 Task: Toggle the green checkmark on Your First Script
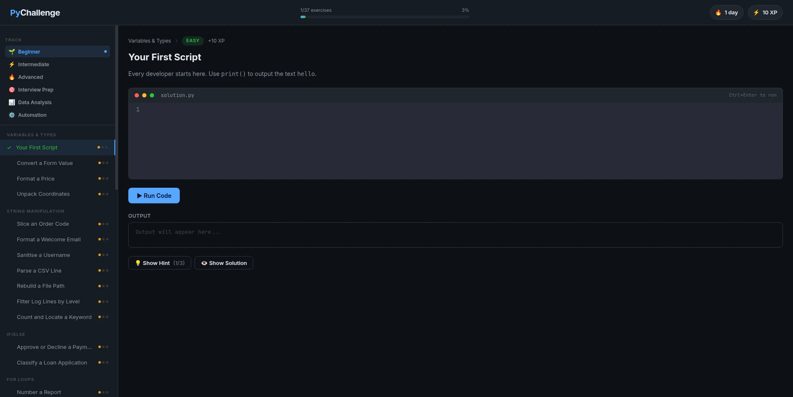point(9,148)
